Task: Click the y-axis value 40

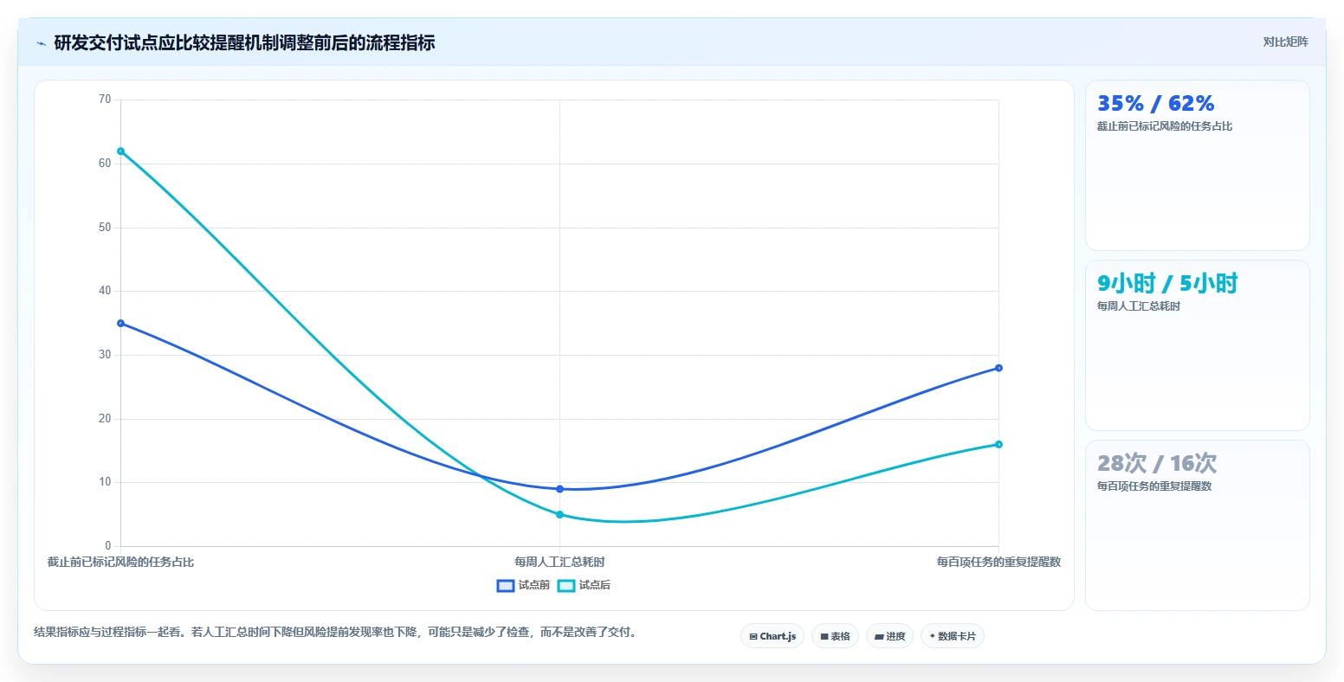Action: click(x=105, y=291)
